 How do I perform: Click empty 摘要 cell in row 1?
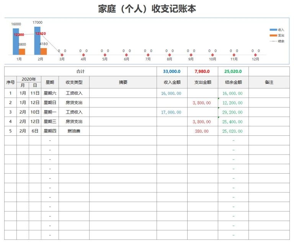(123, 93)
